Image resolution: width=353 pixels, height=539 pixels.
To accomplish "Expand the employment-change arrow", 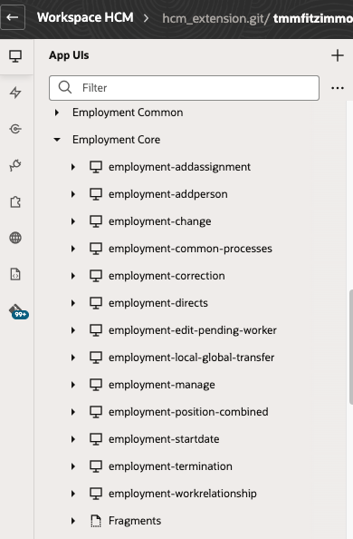I will click(x=73, y=221).
